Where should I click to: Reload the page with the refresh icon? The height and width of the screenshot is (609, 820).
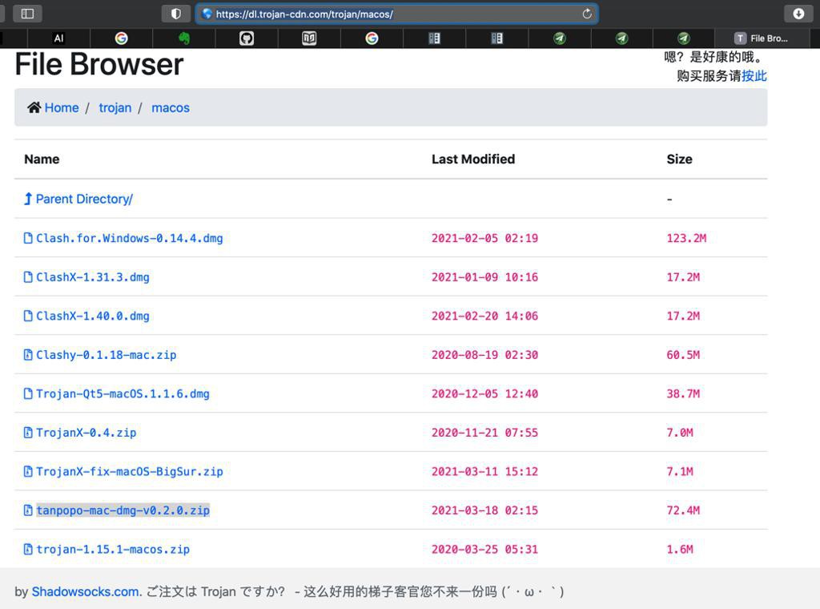(587, 14)
